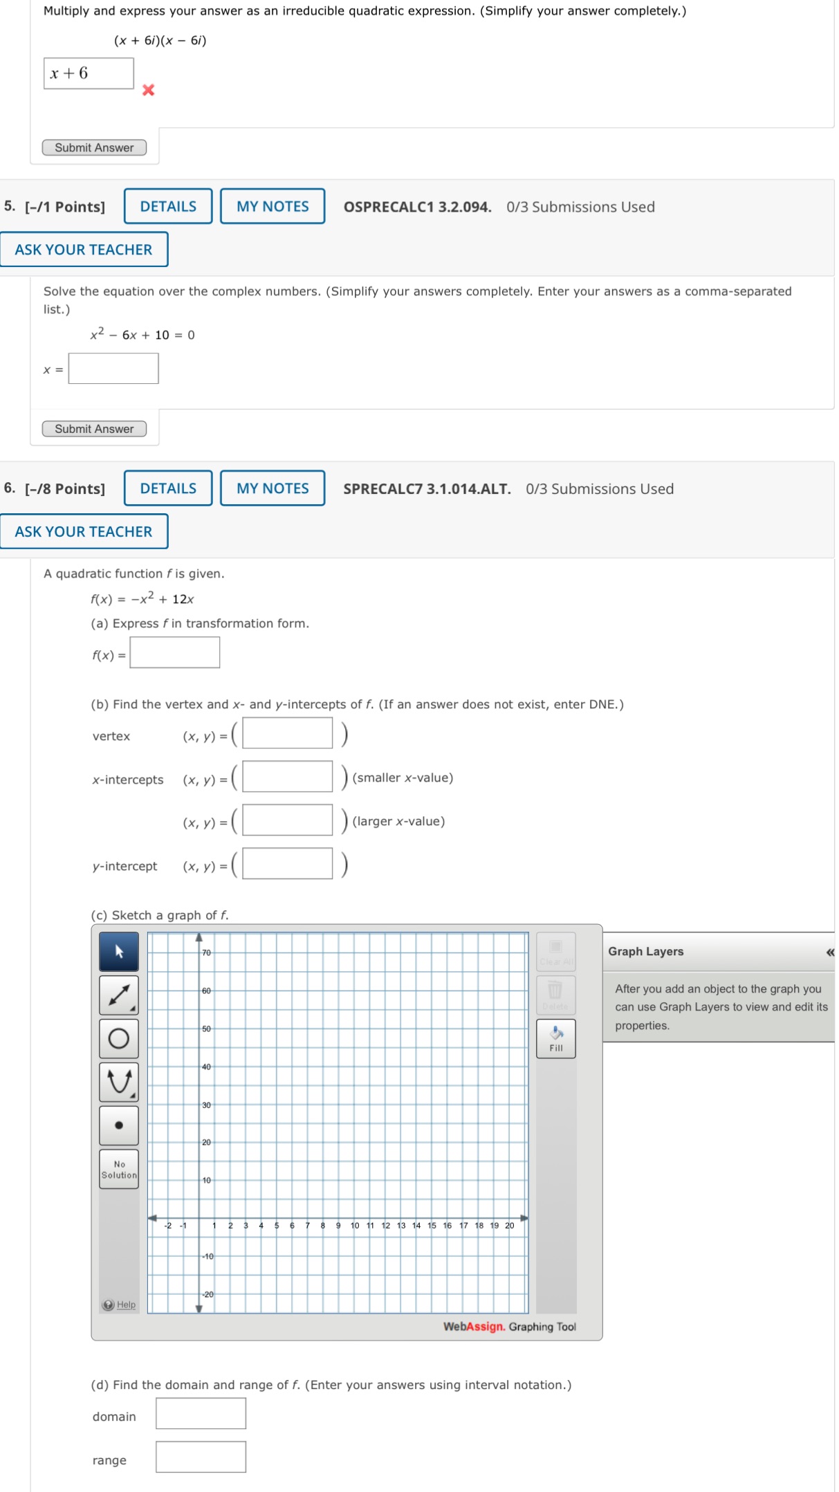Submit the answer for the complex equation

point(94,428)
